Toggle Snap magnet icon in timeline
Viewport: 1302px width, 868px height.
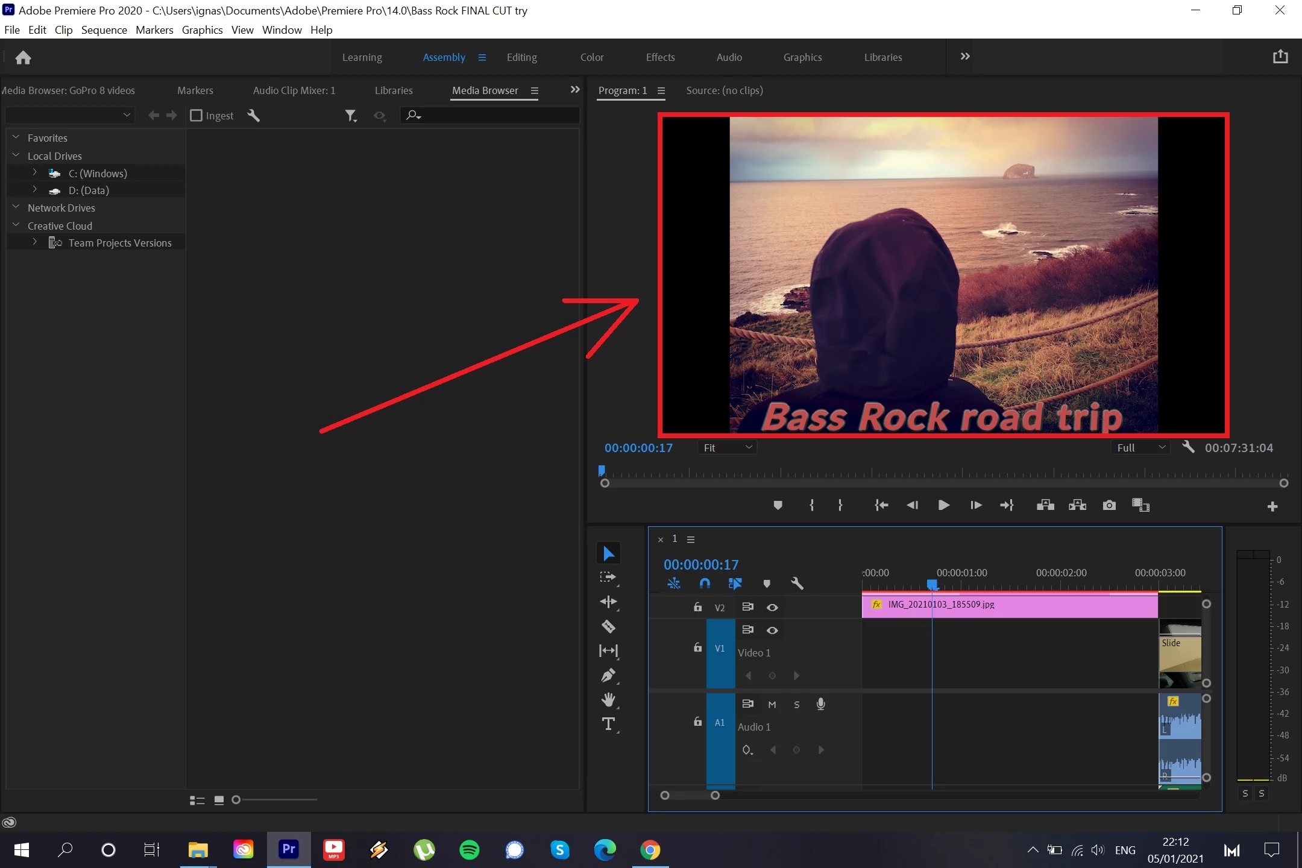(704, 583)
